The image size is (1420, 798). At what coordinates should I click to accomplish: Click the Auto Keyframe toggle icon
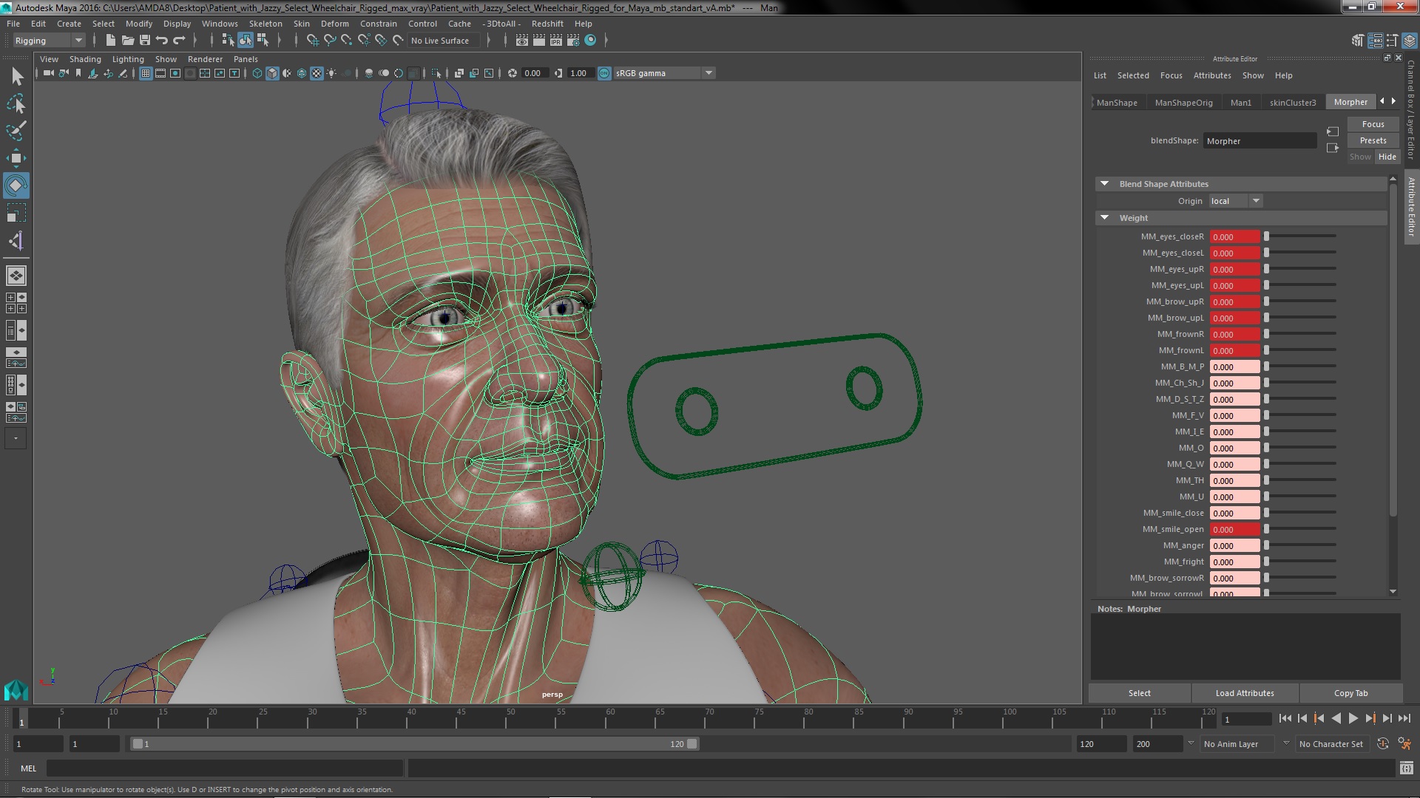click(1383, 744)
